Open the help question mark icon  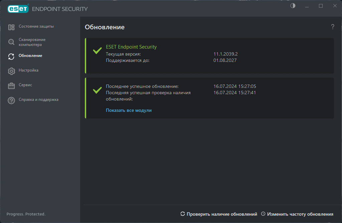click(x=333, y=27)
